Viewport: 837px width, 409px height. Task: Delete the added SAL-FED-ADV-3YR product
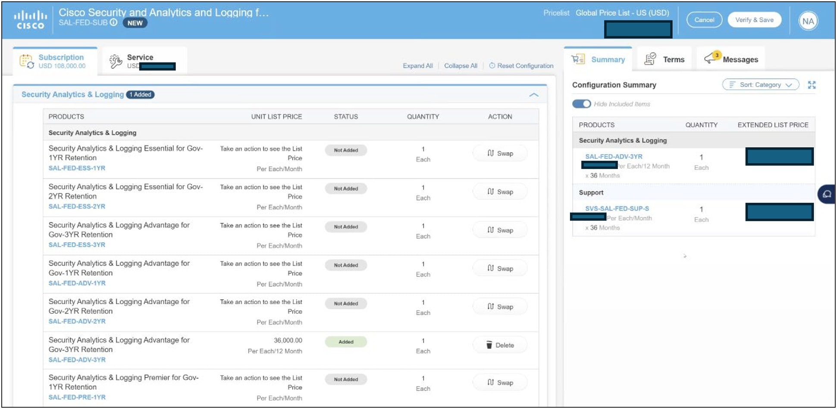[500, 345]
